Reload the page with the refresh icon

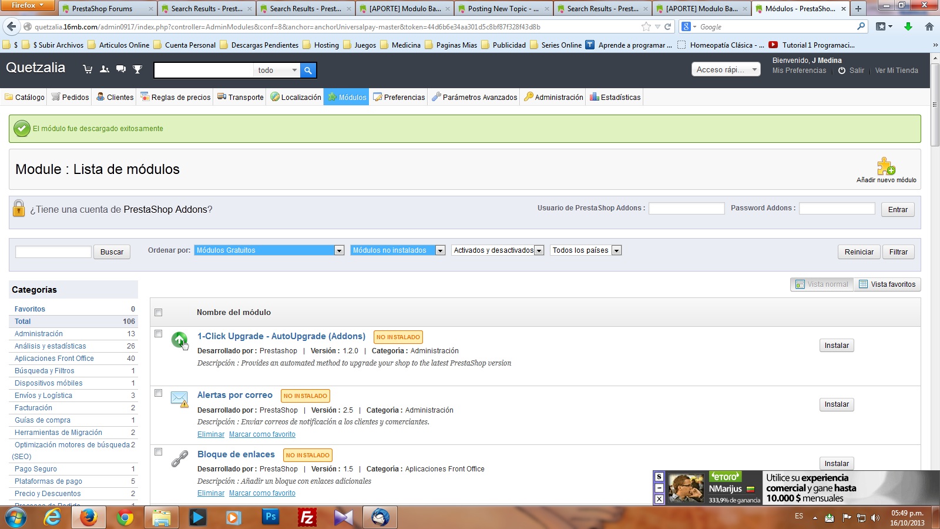tap(667, 27)
